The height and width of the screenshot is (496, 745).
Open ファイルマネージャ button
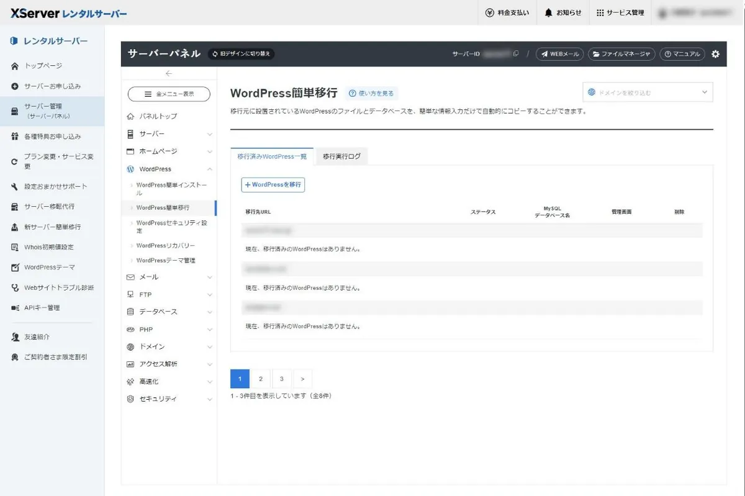click(621, 54)
